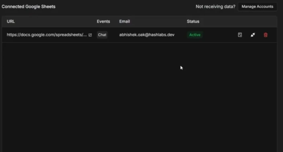Click the Chat event tag
This screenshot has width=283, height=152.
[x=102, y=35]
